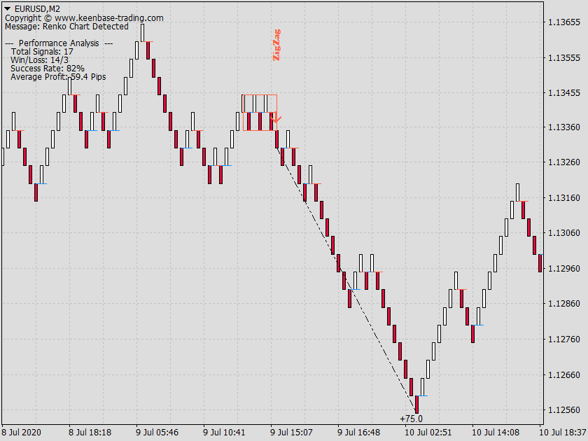Collapse the EURUSD,M2 chart header triangle

[x=7, y=8]
